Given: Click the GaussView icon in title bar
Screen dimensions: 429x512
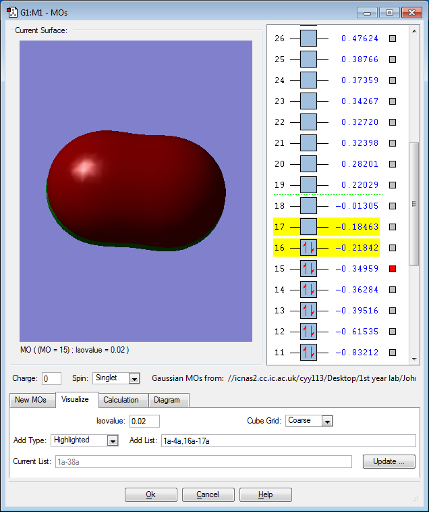Looking at the screenshot, I should click(11, 12).
